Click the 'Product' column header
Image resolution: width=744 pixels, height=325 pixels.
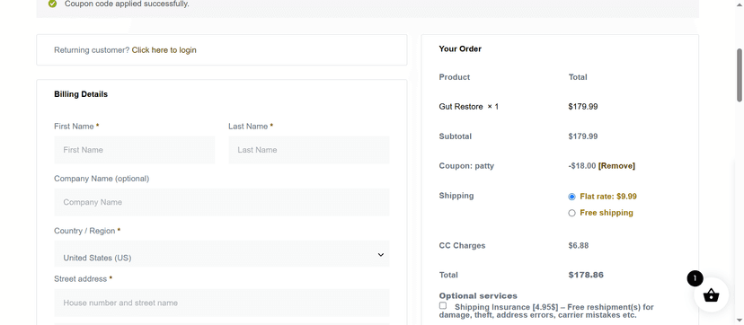pyautogui.click(x=454, y=77)
